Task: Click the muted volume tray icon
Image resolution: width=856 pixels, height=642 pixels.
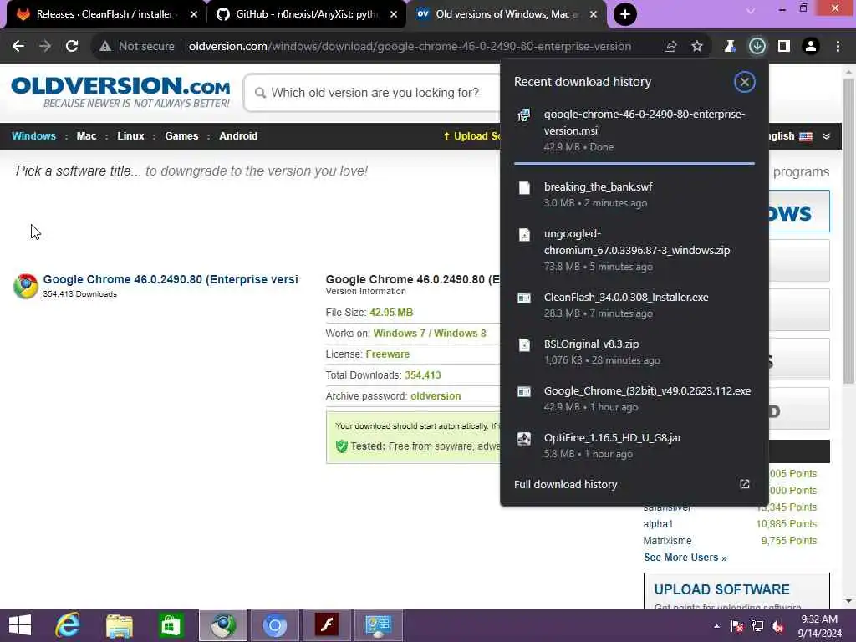Action: pos(777,626)
